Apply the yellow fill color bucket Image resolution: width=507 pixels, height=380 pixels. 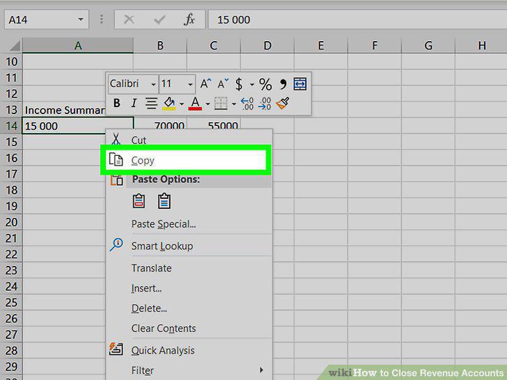click(169, 104)
